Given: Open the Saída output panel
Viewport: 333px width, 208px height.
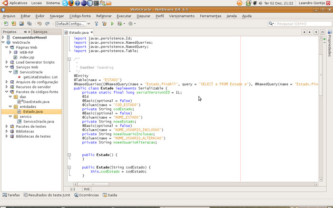Looking at the screenshot, I should pyautogui.click(x=110, y=195).
